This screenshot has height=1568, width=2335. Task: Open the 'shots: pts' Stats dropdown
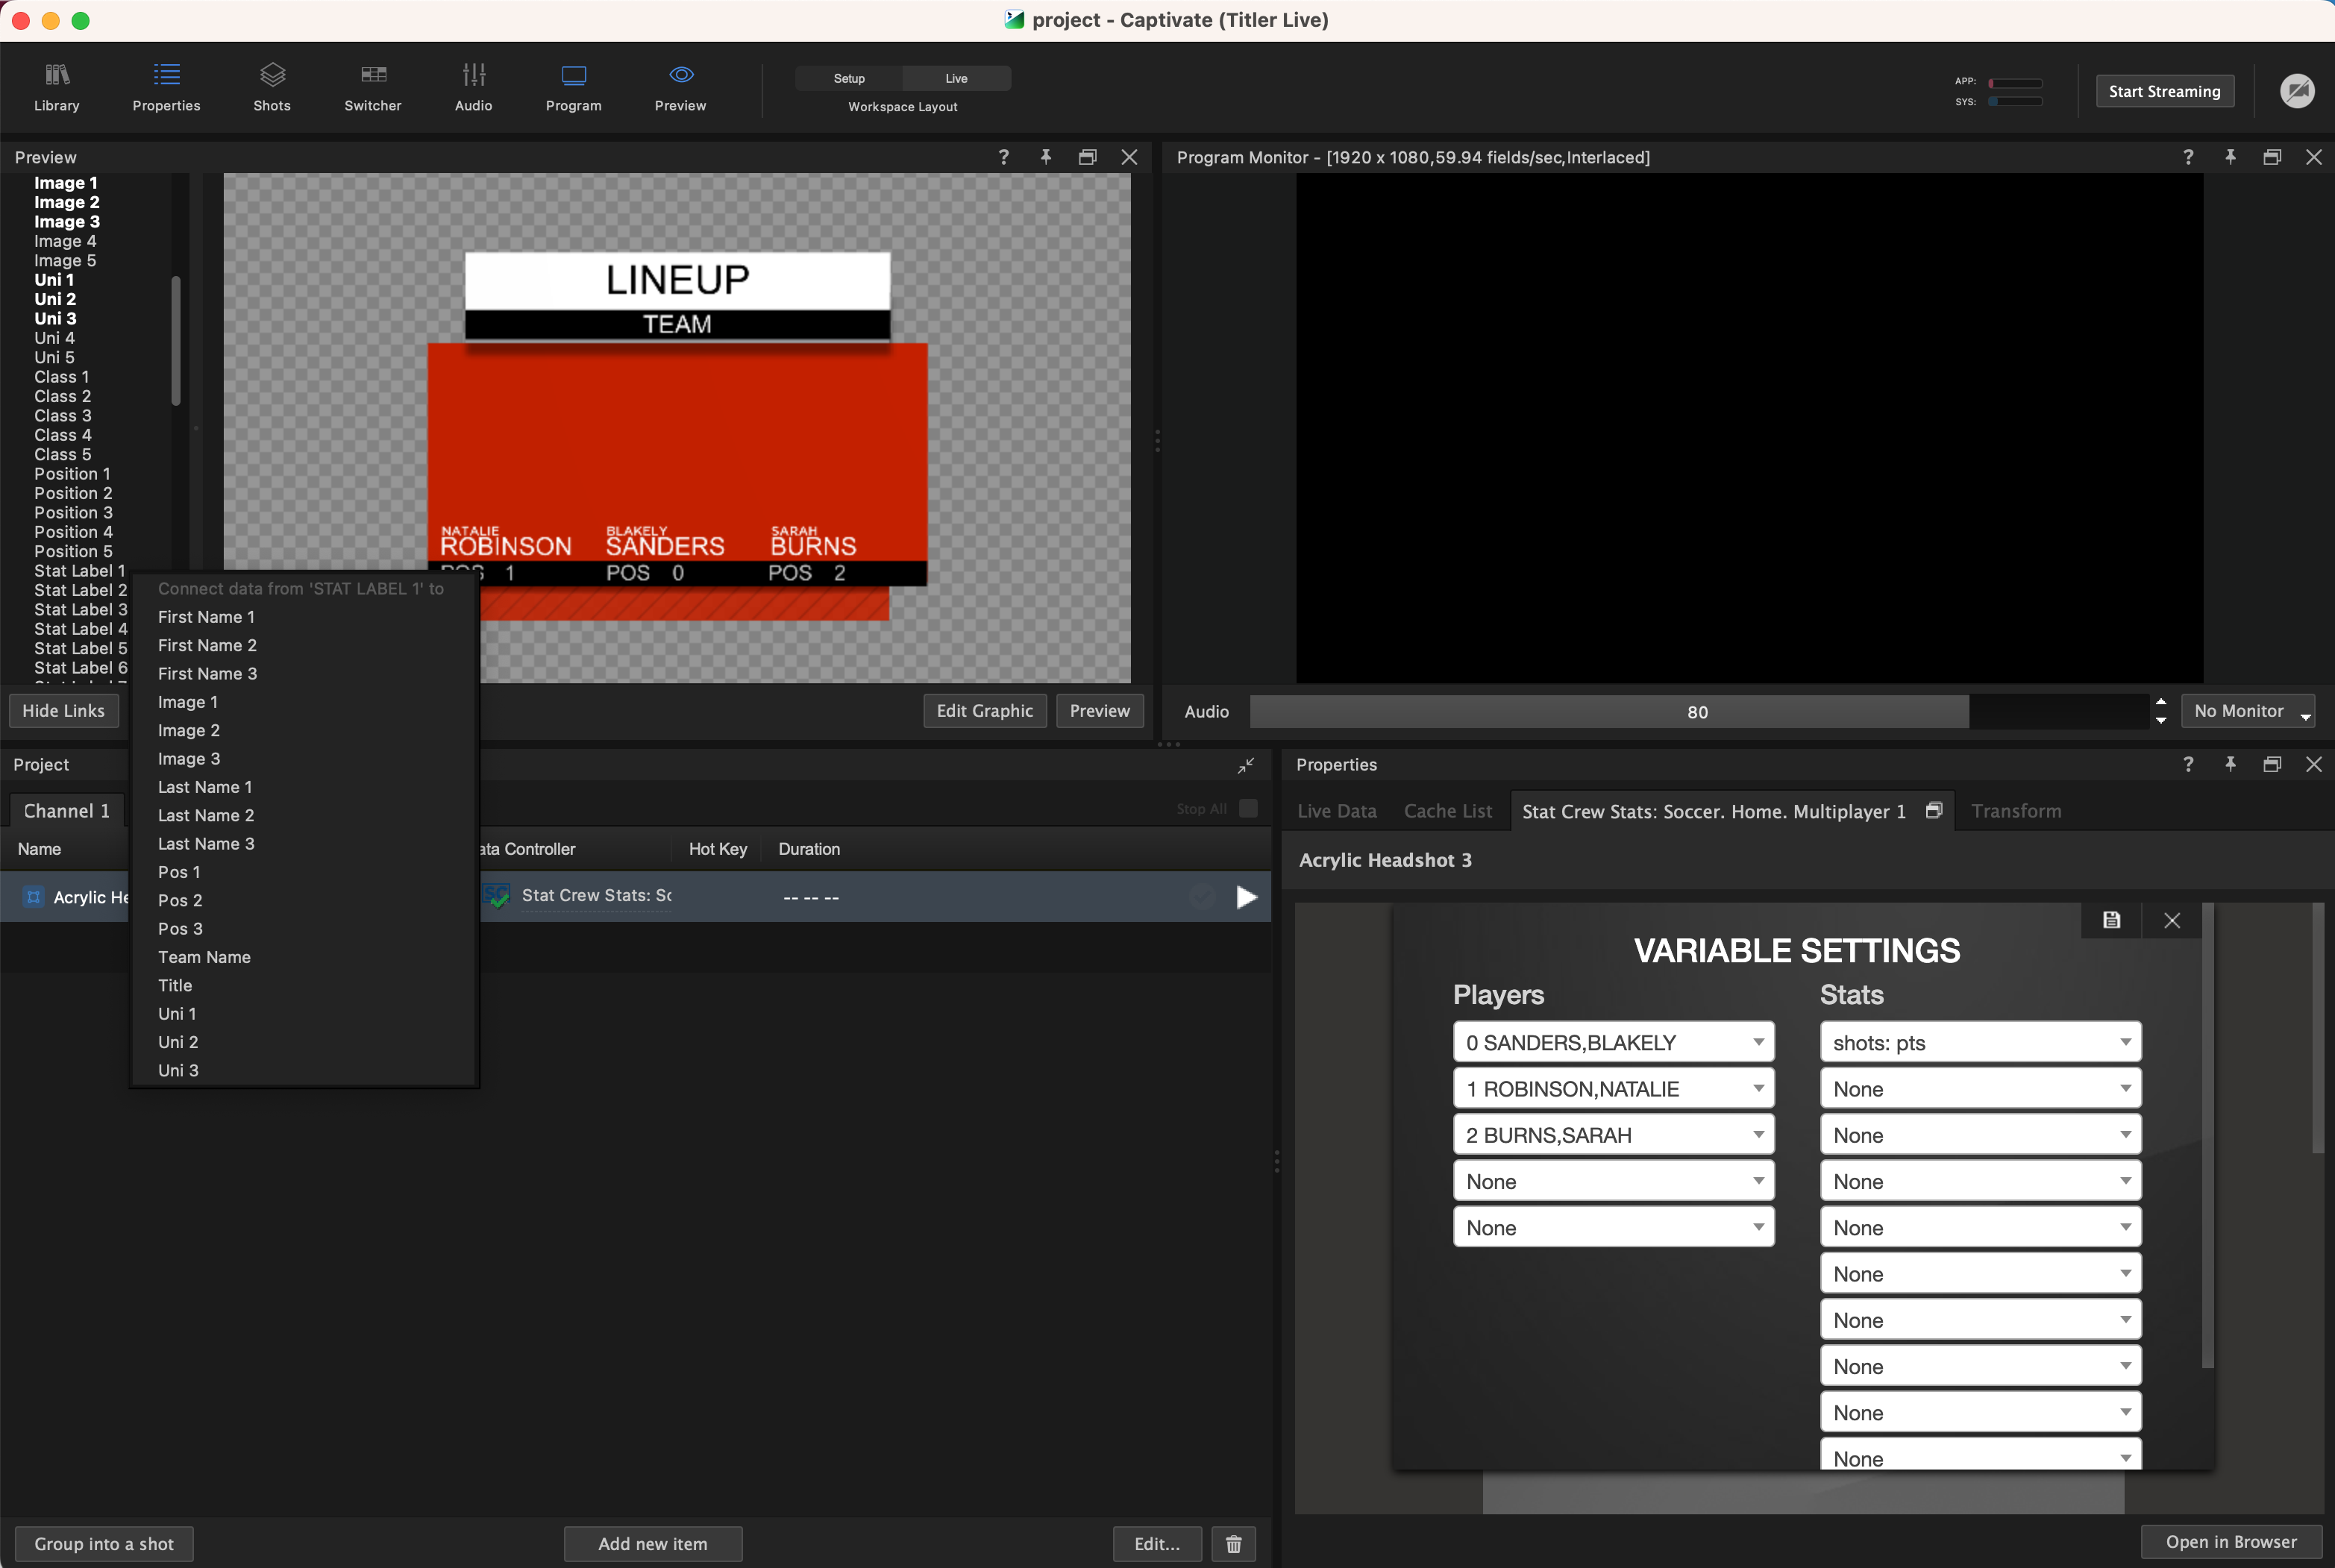(x=1980, y=1042)
